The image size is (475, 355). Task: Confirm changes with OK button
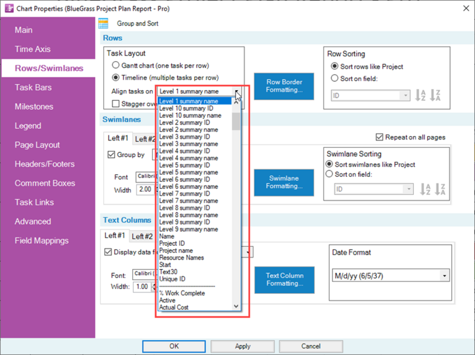pyautogui.click(x=174, y=346)
